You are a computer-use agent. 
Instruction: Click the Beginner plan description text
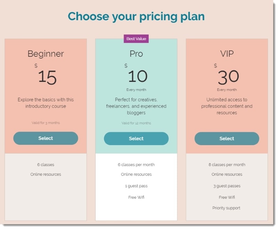[46, 103]
